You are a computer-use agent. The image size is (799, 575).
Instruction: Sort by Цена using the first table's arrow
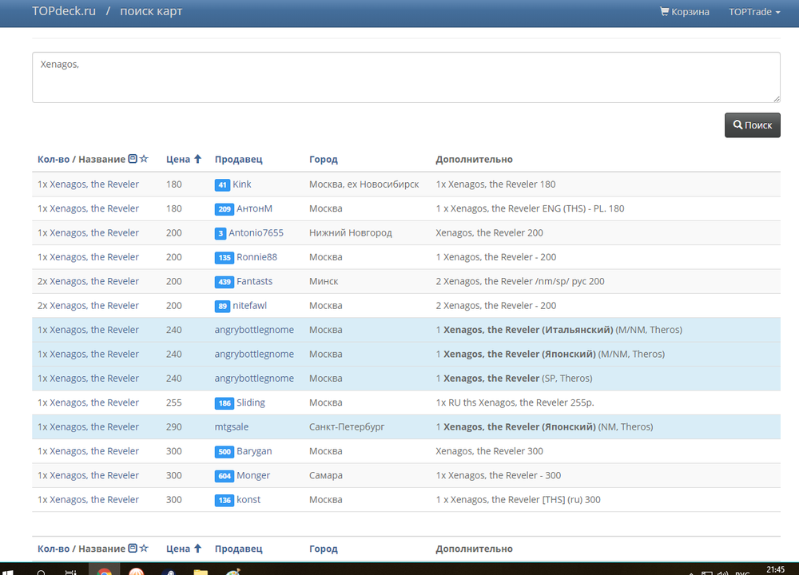(x=197, y=159)
